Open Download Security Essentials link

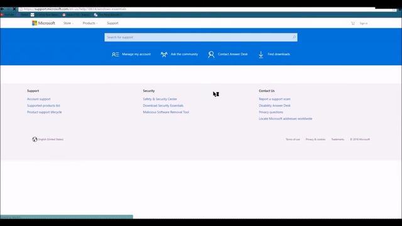coord(163,105)
